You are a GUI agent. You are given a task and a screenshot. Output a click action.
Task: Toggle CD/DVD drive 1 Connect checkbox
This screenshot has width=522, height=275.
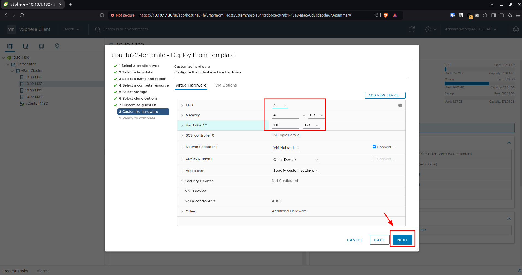pyautogui.click(x=374, y=159)
